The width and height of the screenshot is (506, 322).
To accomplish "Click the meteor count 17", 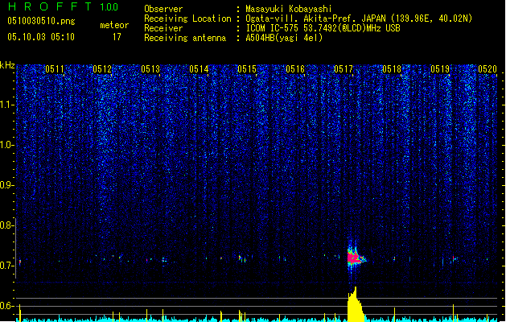I will [x=117, y=37].
